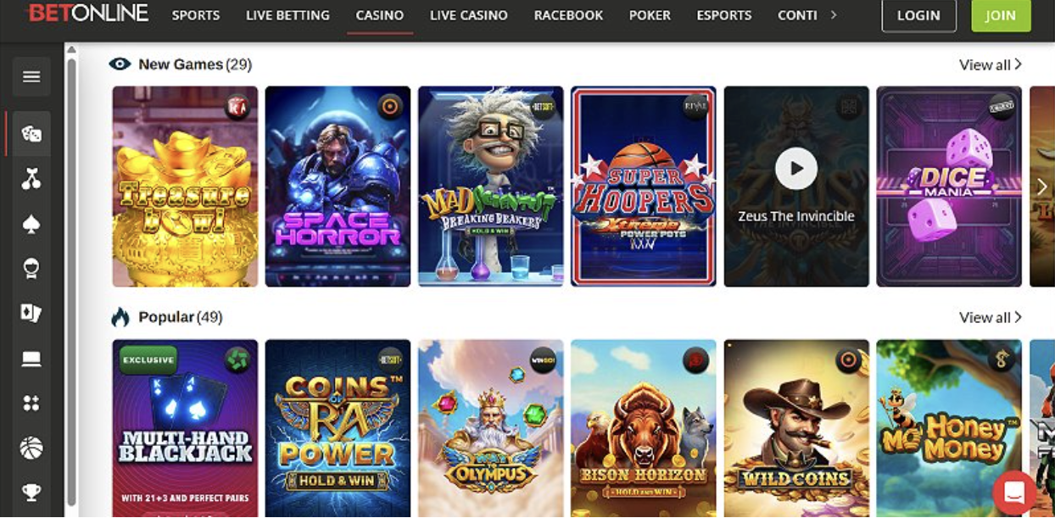The width and height of the screenshot is (1055, 518).
Task: Open the Poker tab
Action: point(650,15)
